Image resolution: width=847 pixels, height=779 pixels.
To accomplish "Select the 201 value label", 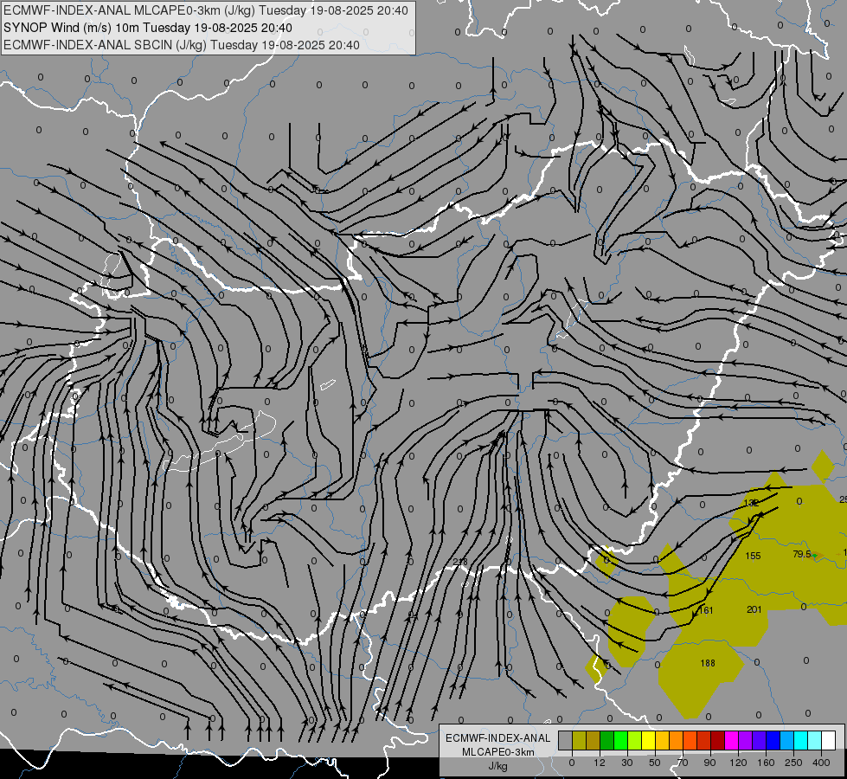I will tap(754, 610).
